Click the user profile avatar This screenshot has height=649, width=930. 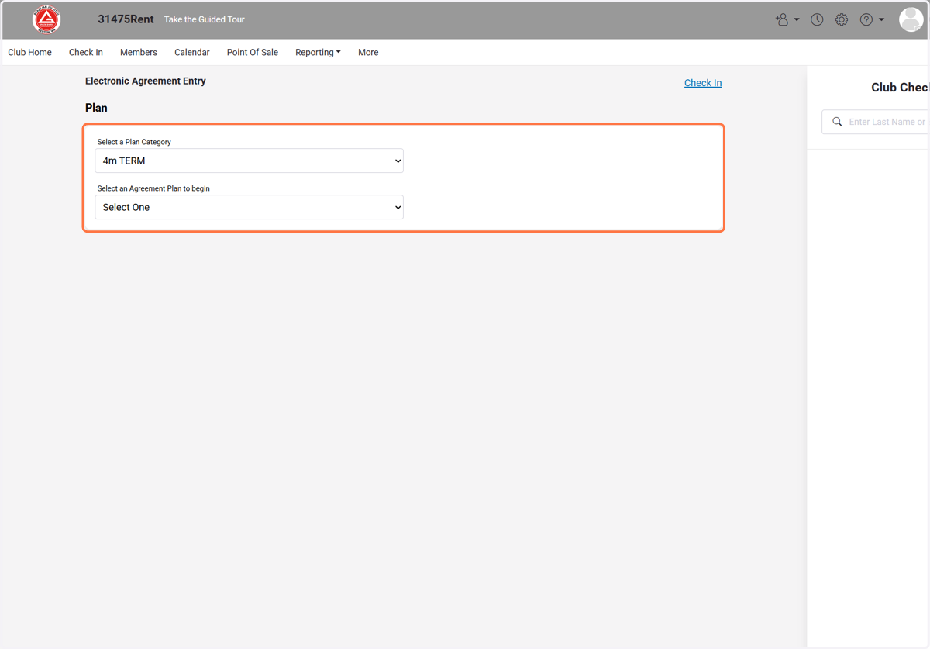(x=911, y=19)
